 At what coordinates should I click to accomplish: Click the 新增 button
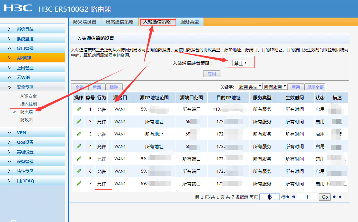coord(97,87)
